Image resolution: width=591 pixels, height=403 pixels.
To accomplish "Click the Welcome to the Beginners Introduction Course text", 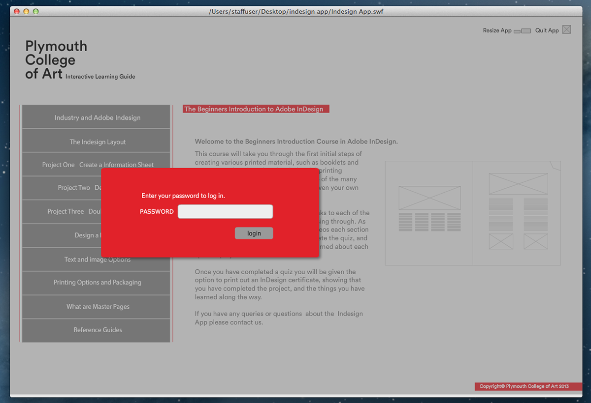I will coord(296,142).
